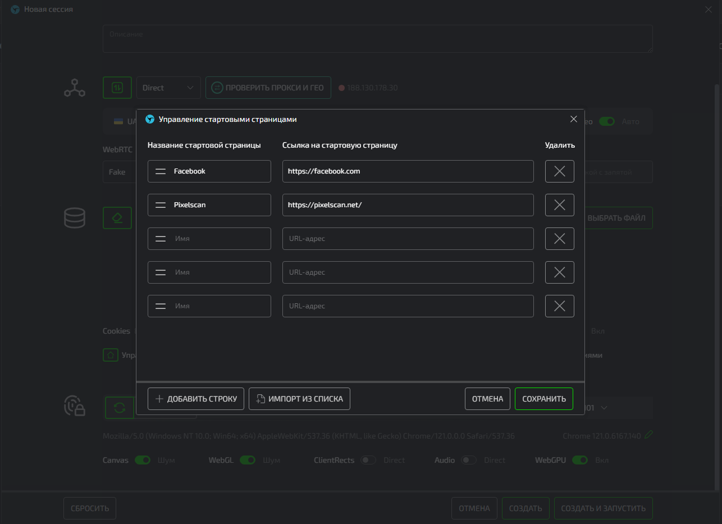Click the Ukraine flag icon
The height and width of the screenshot is (524, 722).
click(118, 121)
